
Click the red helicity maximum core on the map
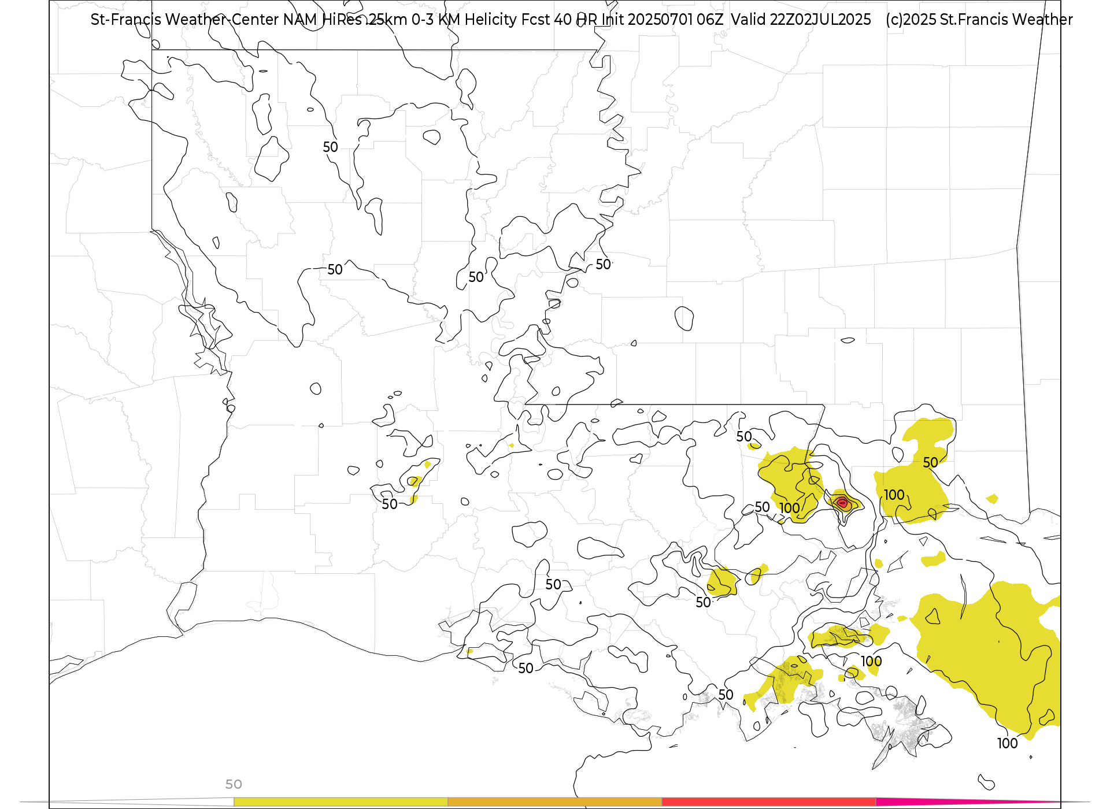click(x=842, y=503)
